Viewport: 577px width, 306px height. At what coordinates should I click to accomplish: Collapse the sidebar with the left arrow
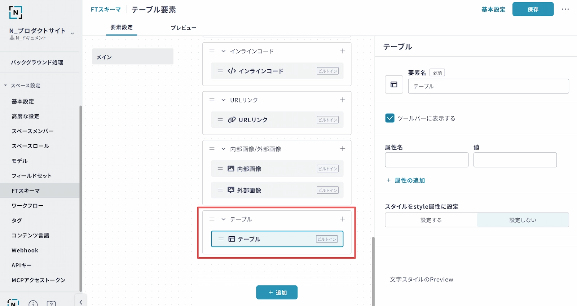pos(81,302)
